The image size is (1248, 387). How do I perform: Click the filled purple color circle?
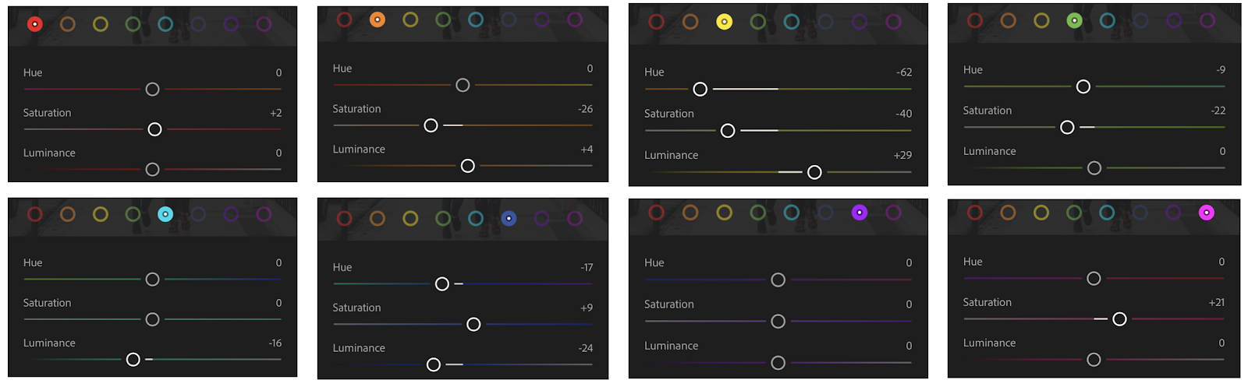[x=859, y=212]
